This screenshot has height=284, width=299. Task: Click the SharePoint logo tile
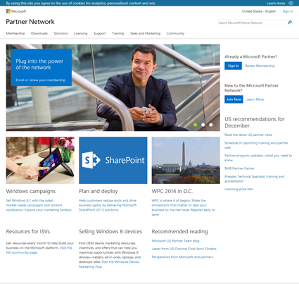[x=113, y=161]
